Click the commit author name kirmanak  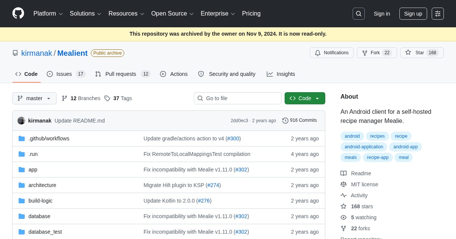40,121
